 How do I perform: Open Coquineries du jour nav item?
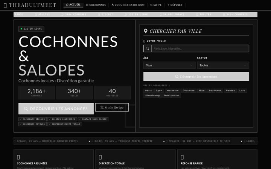pos(128,5)
